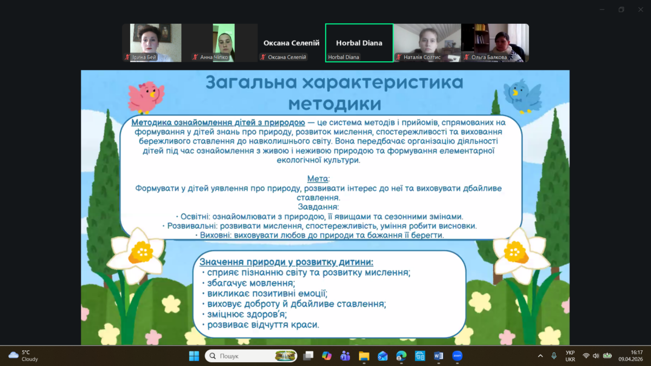The width and height of the screenshot is (651, 366).
Task: Open Task View on the taskbar
Action: (x=308, y=356)
